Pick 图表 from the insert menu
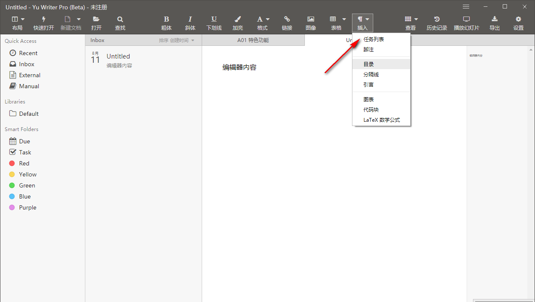The width and height of the screenshot is (535, 302). coord(381,99)
